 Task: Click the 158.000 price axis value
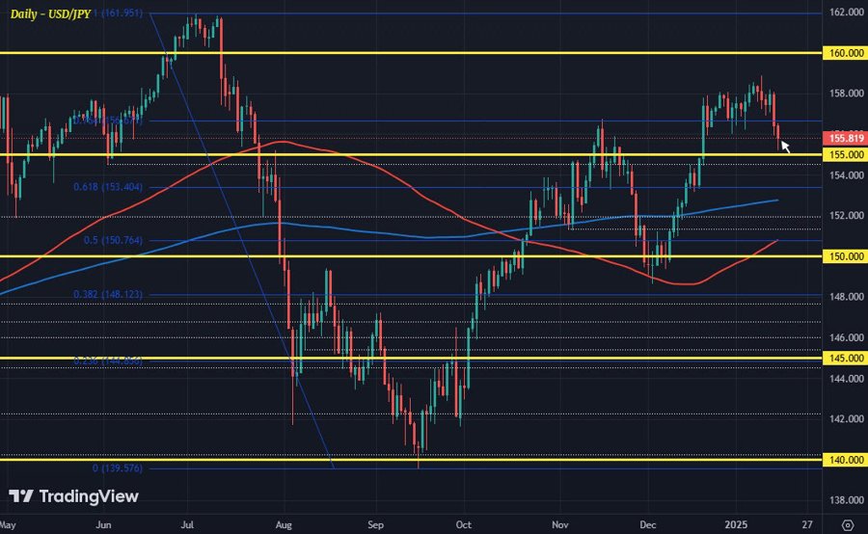tap(847, 93)
